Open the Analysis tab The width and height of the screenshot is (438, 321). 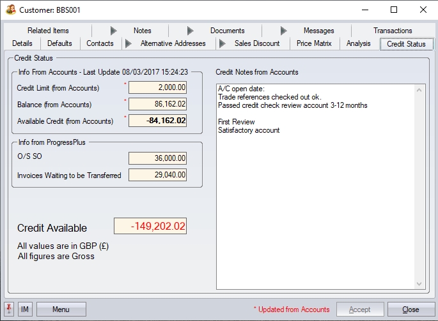[x=358, y=43]
